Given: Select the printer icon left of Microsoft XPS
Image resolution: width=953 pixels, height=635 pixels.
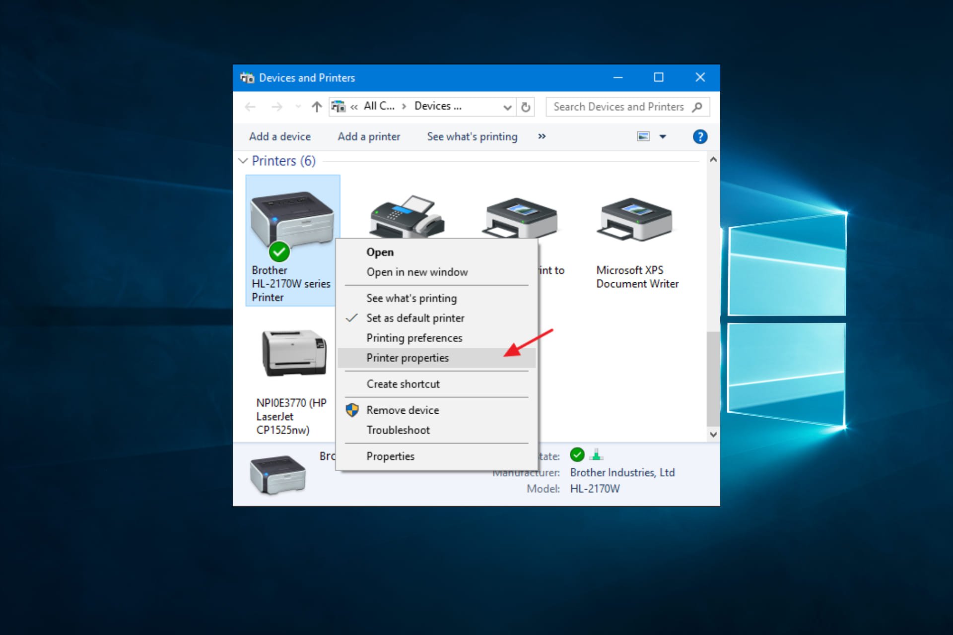Looking at the screenshot, I should click(x=521, y=218).
